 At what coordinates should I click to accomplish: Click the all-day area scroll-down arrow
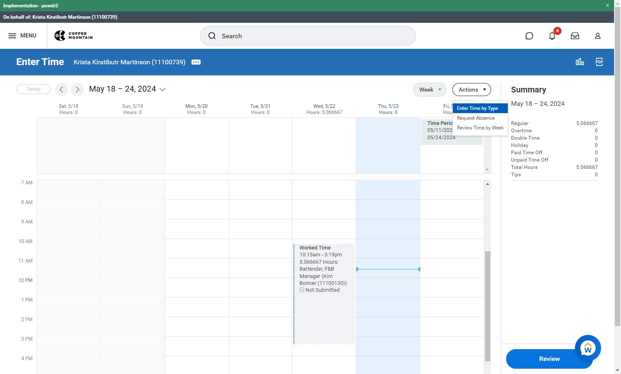(487, 170)
